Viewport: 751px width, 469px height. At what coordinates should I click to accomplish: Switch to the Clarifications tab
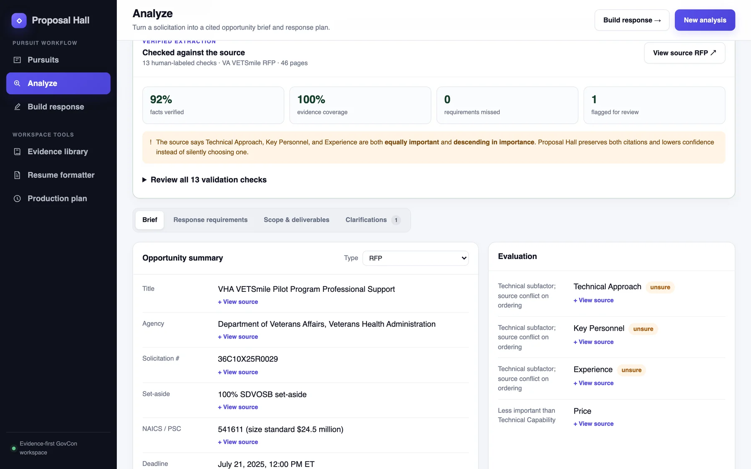tap(373, 220)
